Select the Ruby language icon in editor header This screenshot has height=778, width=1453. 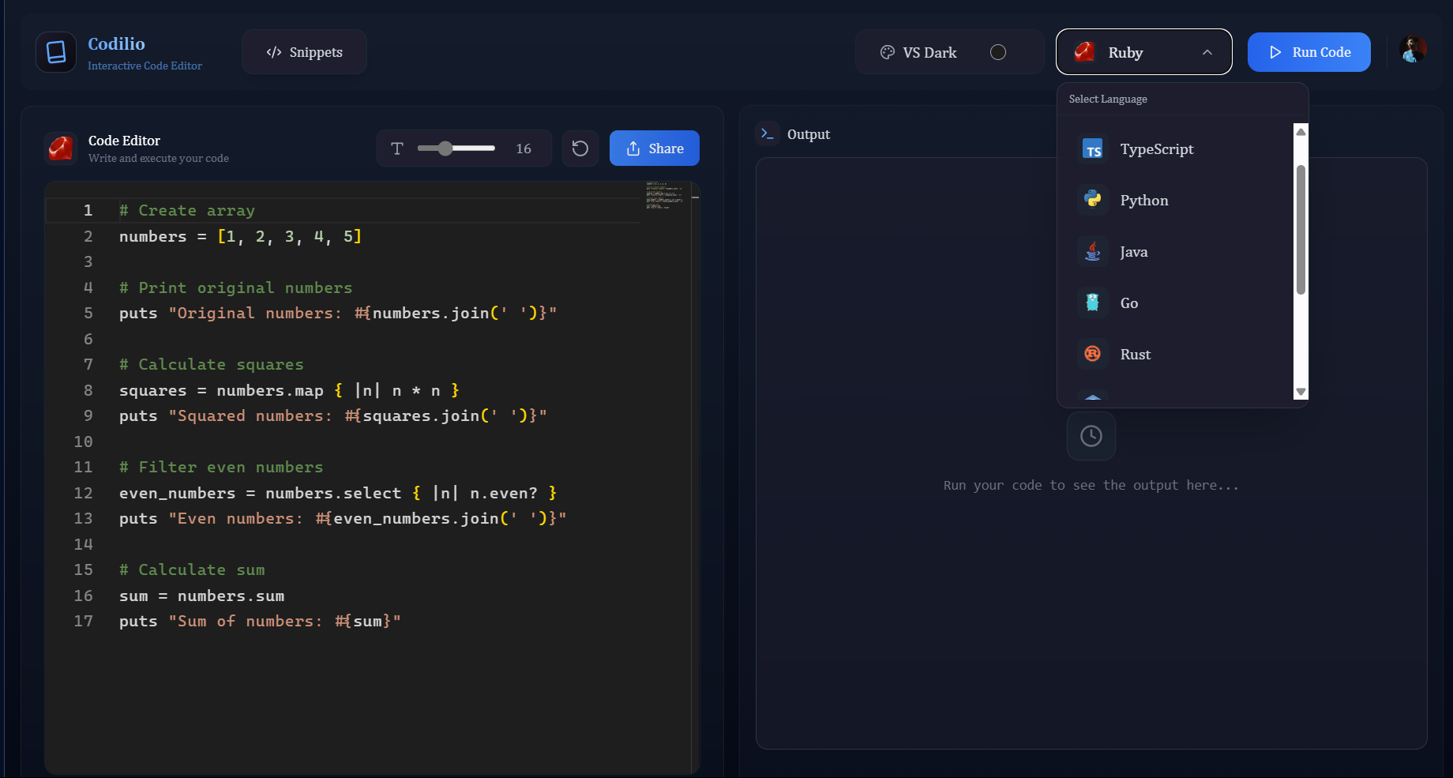(x=61, y=148)
